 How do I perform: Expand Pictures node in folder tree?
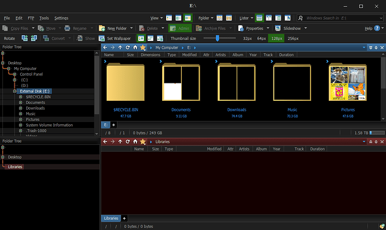[21, 119]
